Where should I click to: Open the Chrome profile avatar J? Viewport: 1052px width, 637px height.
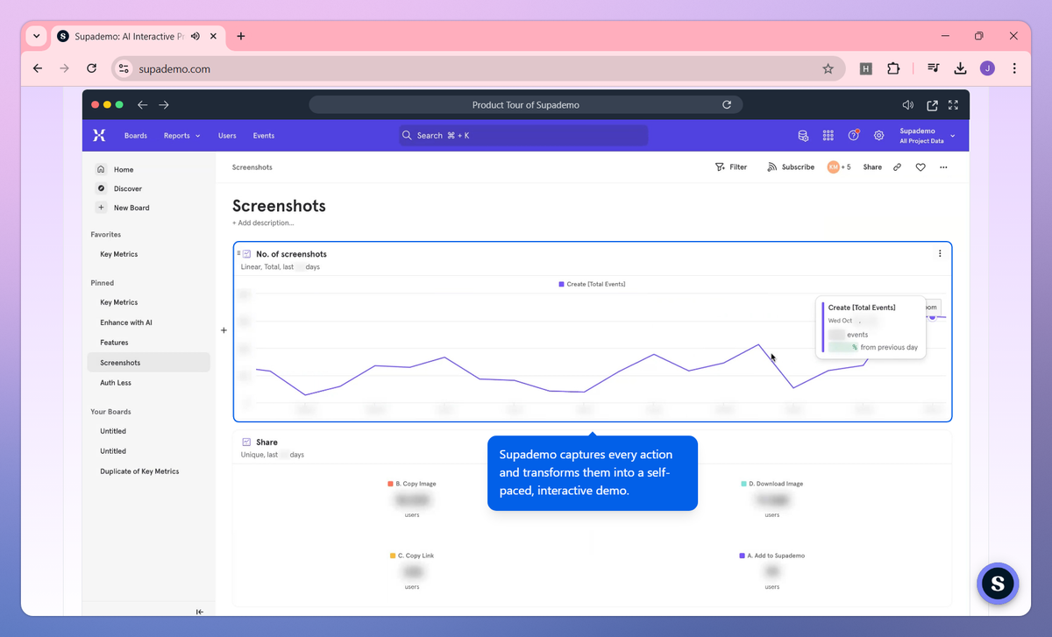tap(988, 68)
